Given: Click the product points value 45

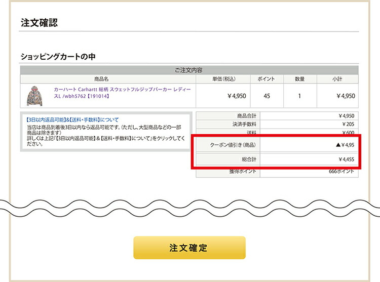Looking at the screenshot, I should [266, 95].
